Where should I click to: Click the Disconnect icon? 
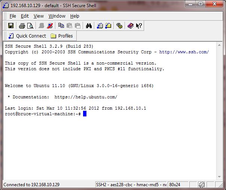point(50,26)
